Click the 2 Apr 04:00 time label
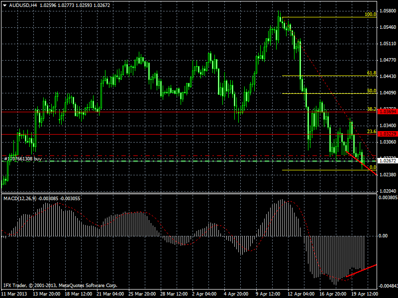This screenshot has height=298, width=398. click(204, 294)
